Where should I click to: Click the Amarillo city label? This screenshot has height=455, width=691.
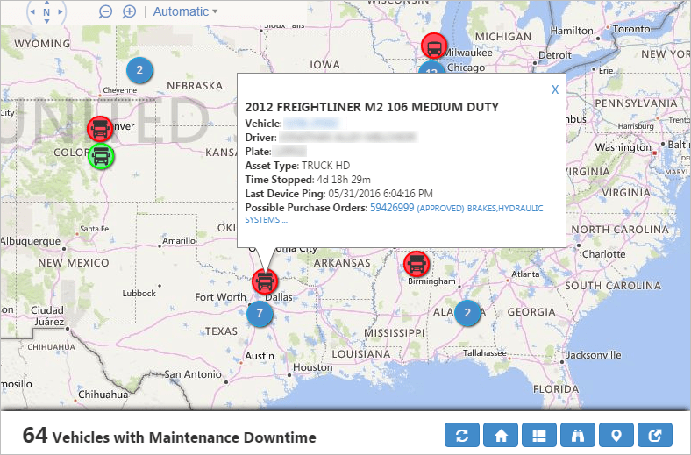179,241
